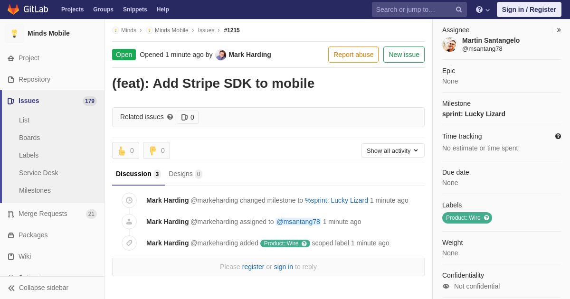Open the Help question mark menu

click(x=483, y=9)
